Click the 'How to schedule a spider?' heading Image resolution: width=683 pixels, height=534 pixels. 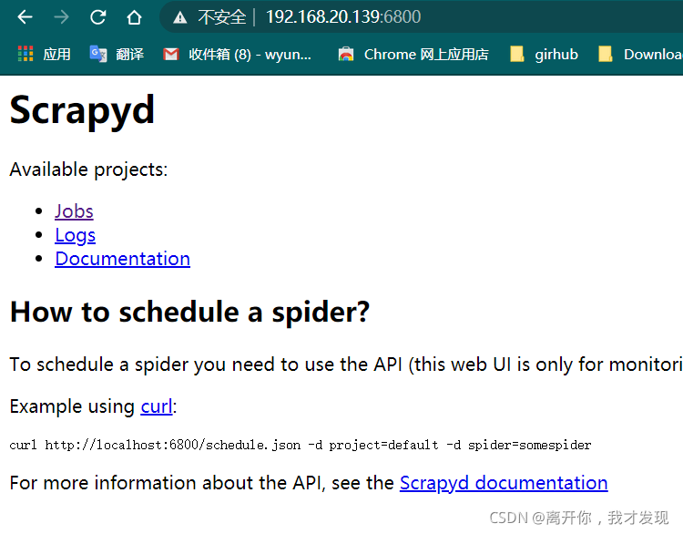pos(189,313)
